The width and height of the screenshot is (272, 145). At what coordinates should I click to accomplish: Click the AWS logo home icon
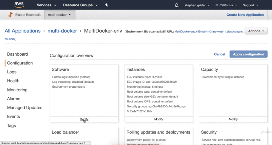pos(19,5)
